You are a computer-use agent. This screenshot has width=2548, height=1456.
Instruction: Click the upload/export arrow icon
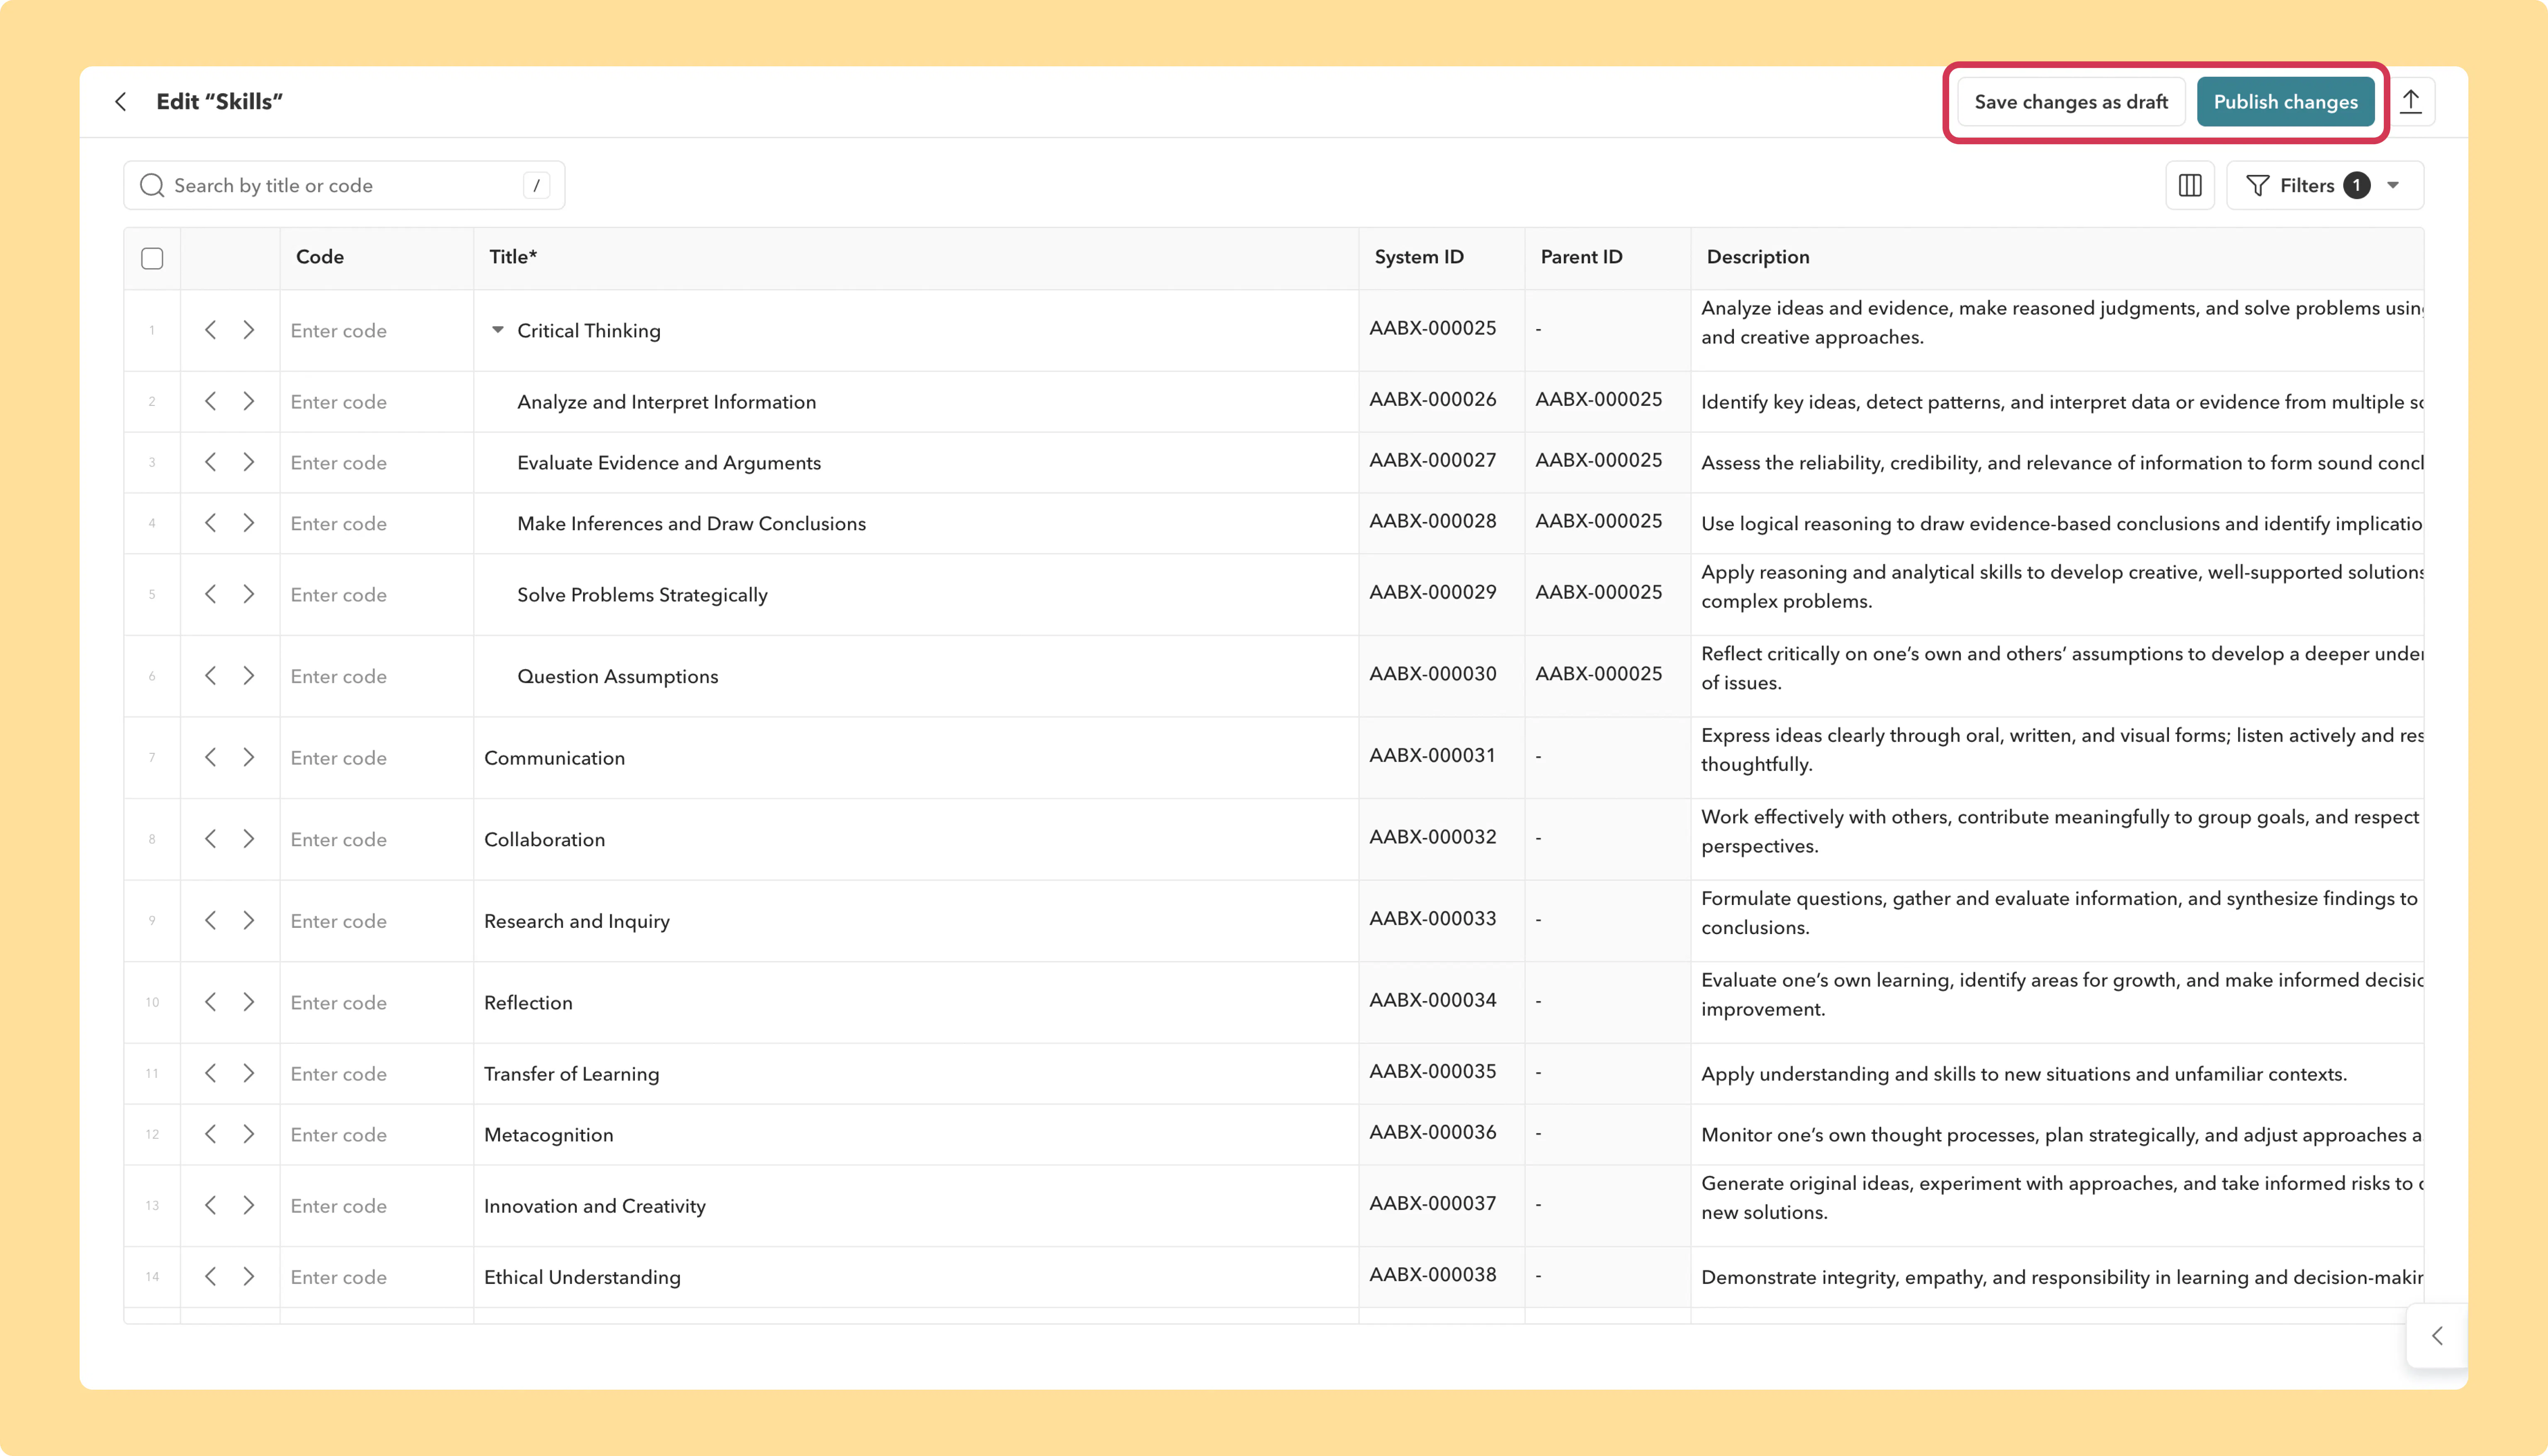[2411, 101]
